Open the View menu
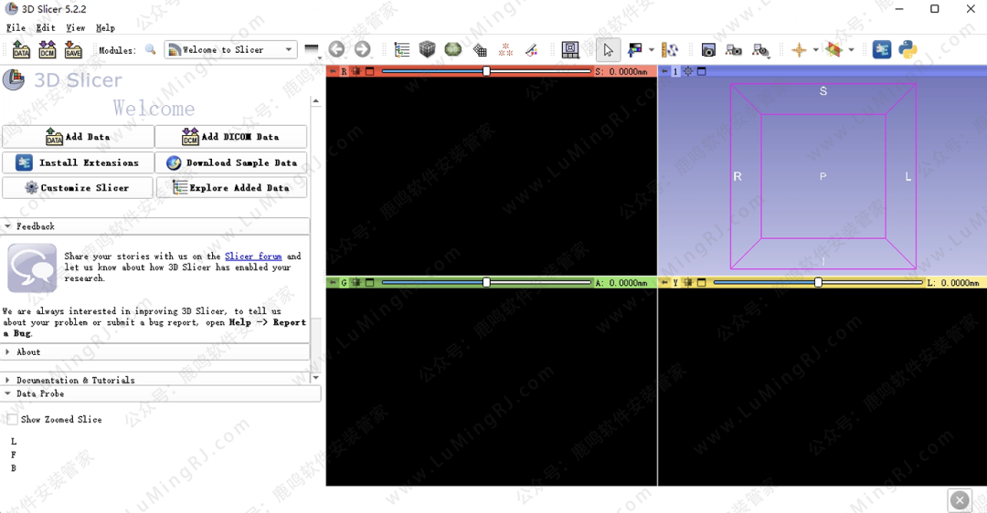 click(x=76, y=27)
